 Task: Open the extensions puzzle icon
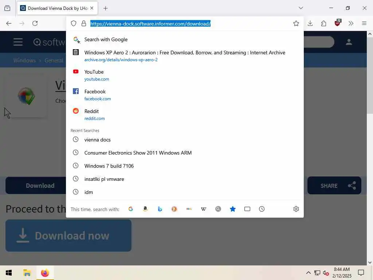323,23
